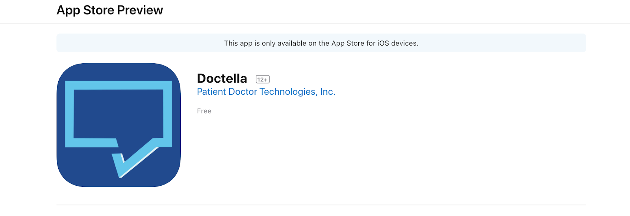Click the 12+ age rating badge
The image size is (630, 216).
click(263, 79)
